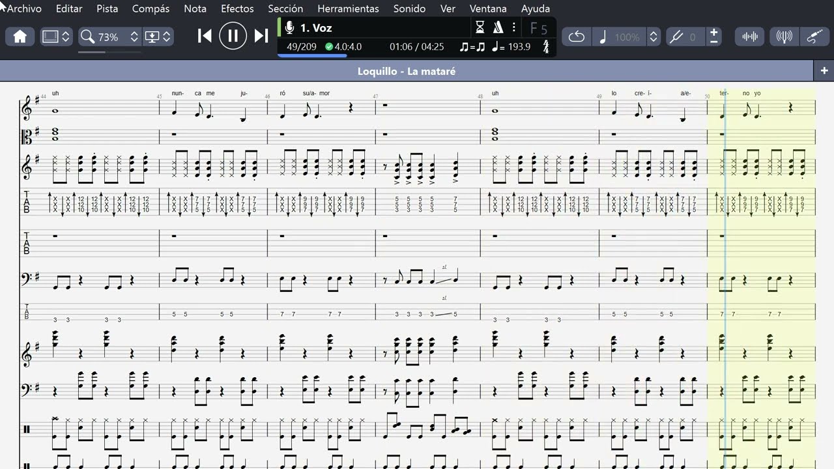This screenshot has width=834, height=469.
Task: Click the Voz track microphone icon
Action: tap(289, 28)
